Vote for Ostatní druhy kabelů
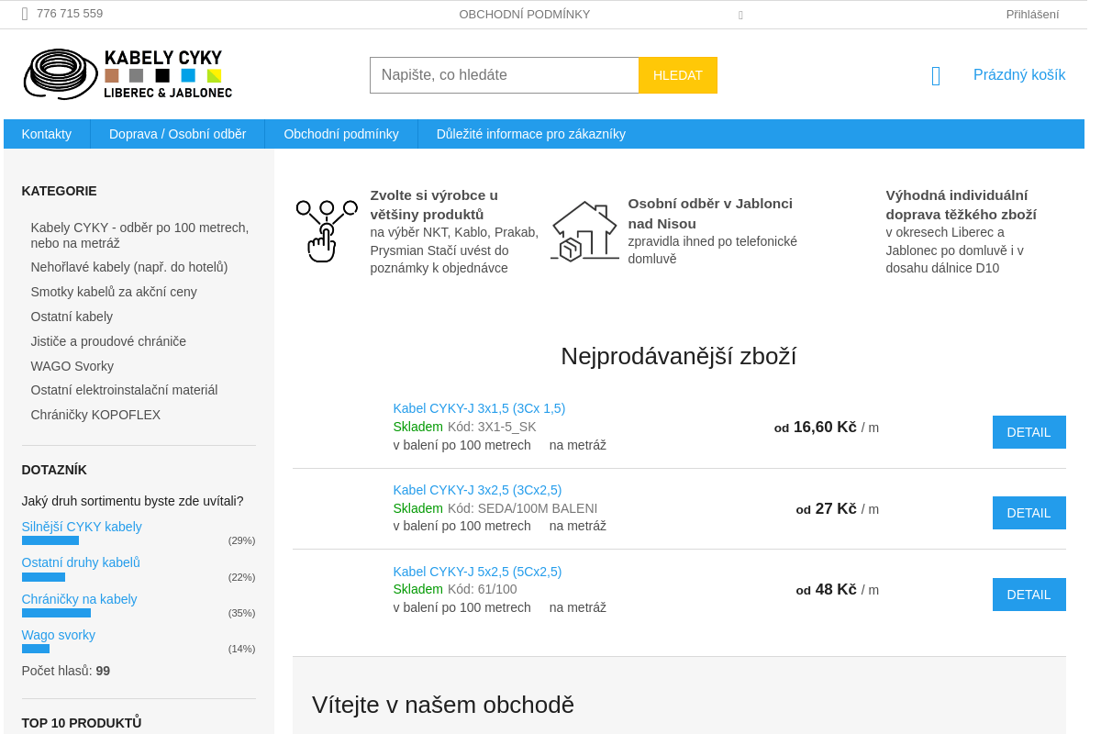This screenshot has width=1101, height=734. [81, 562]
